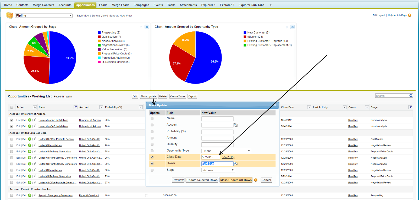Open the Stage column filter icon
The width and height of the screenshot is (419, 200).
[x=410, y=107]
